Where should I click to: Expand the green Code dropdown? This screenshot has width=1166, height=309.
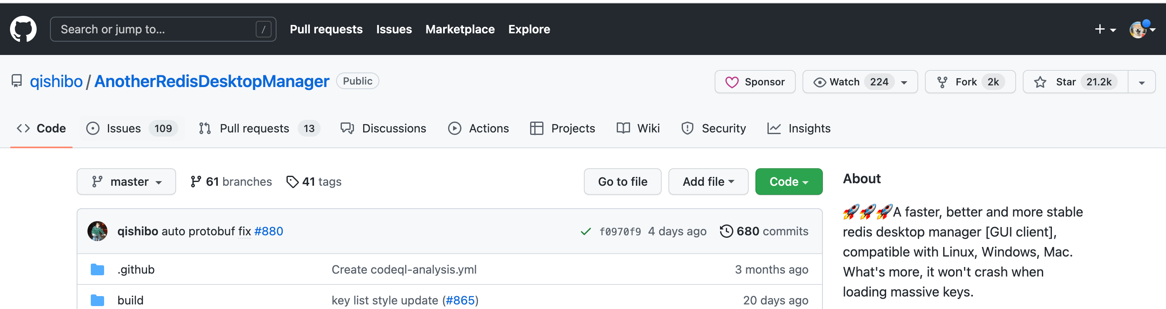point(788,182)
